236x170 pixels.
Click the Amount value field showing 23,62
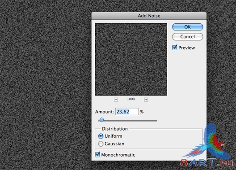pos(127,112)
